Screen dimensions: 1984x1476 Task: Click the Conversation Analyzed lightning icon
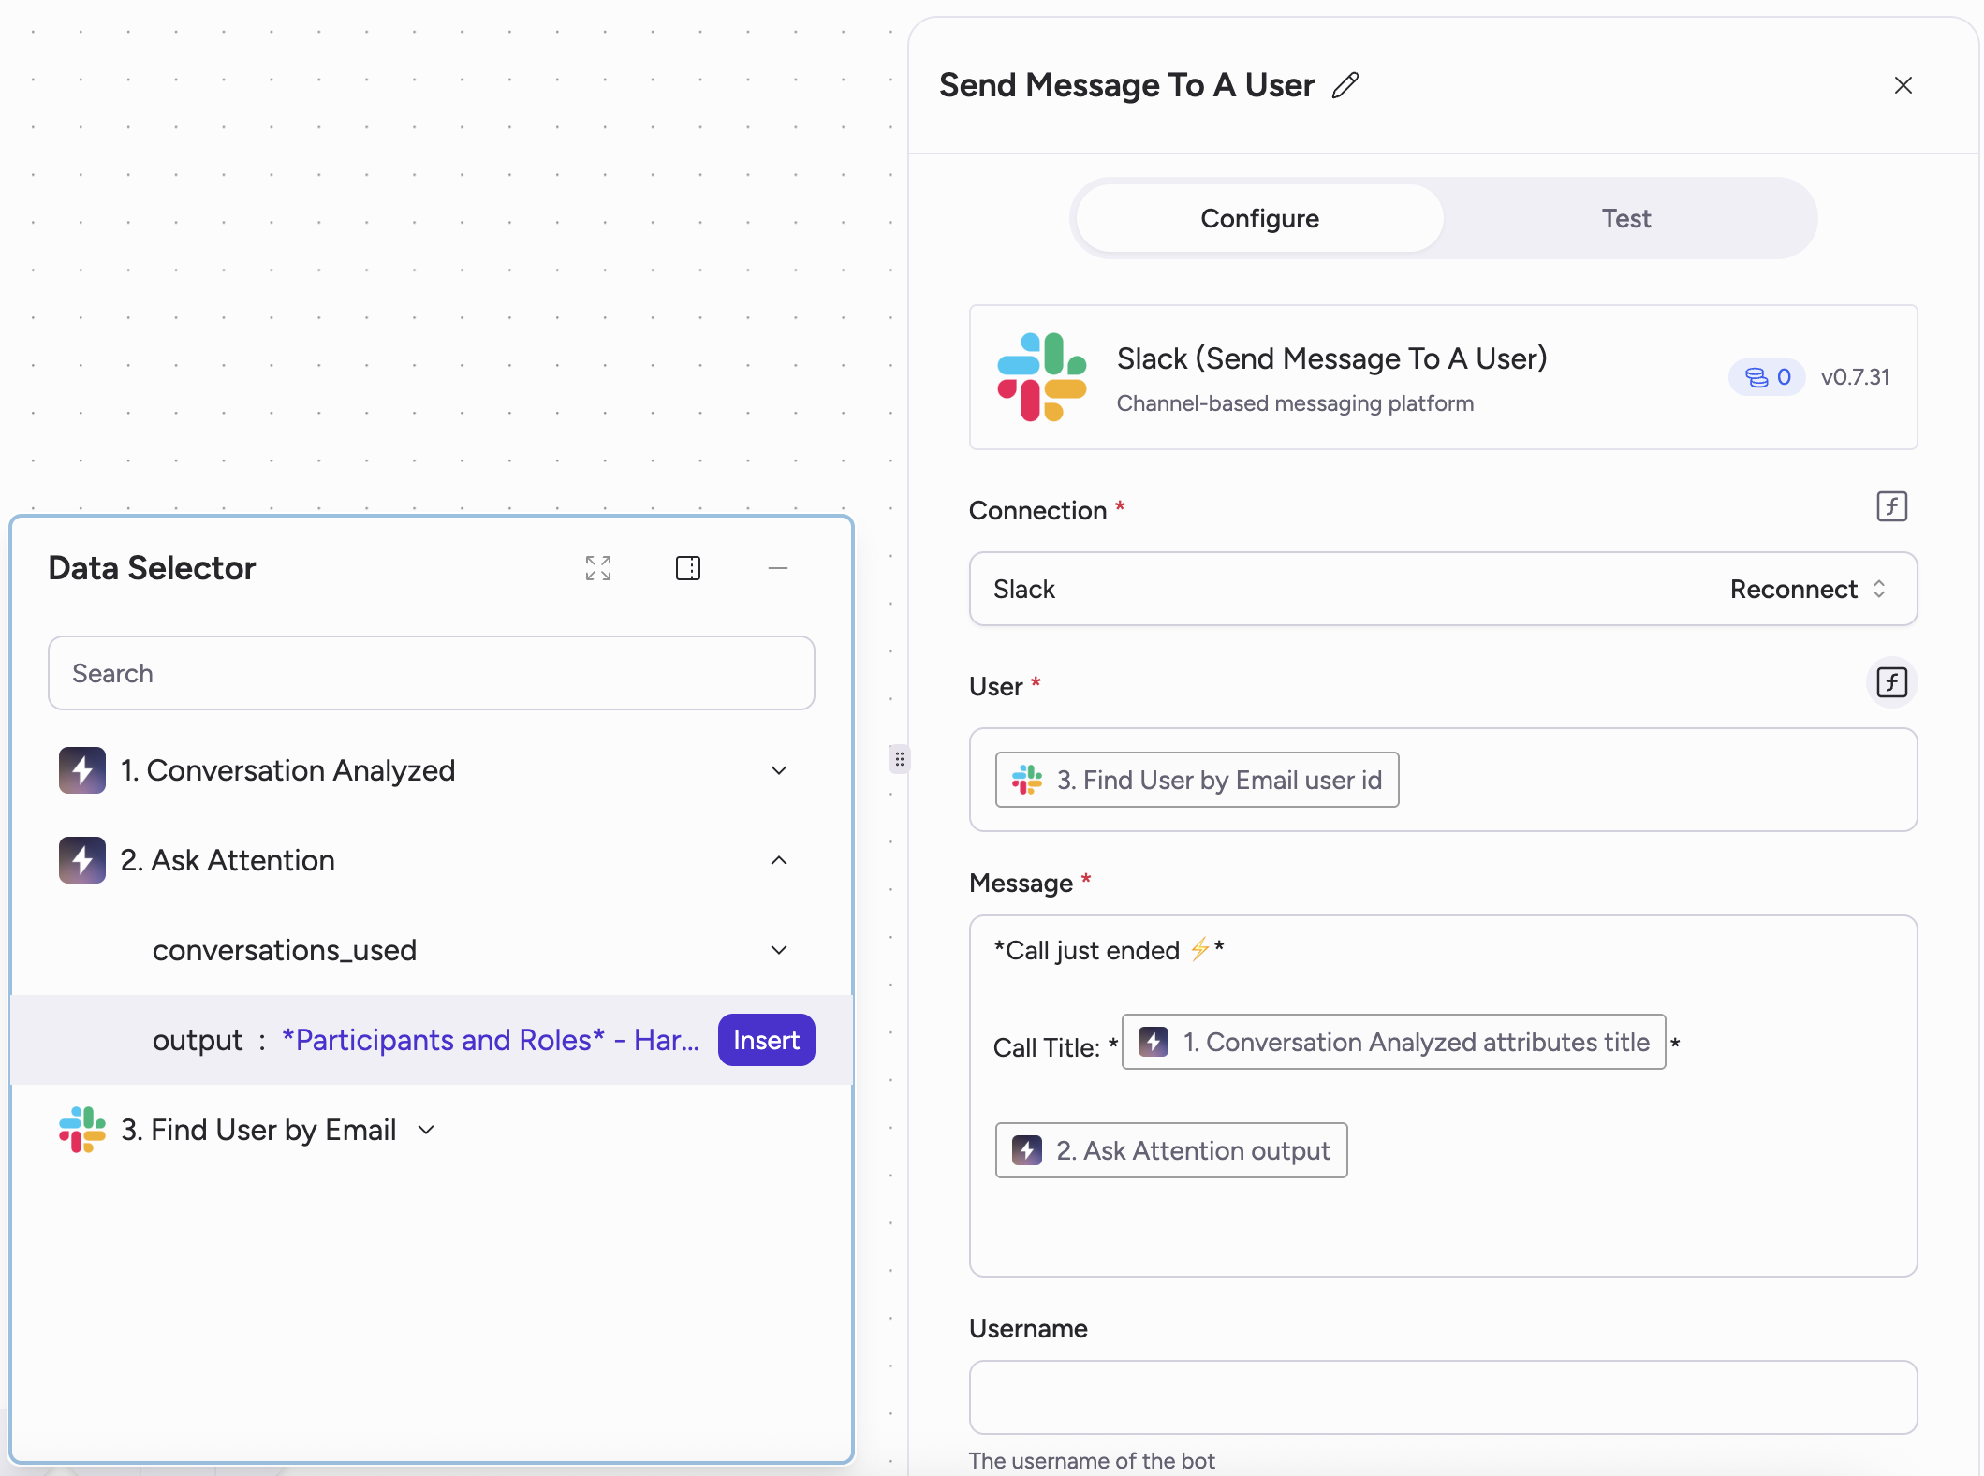(82, 770)
